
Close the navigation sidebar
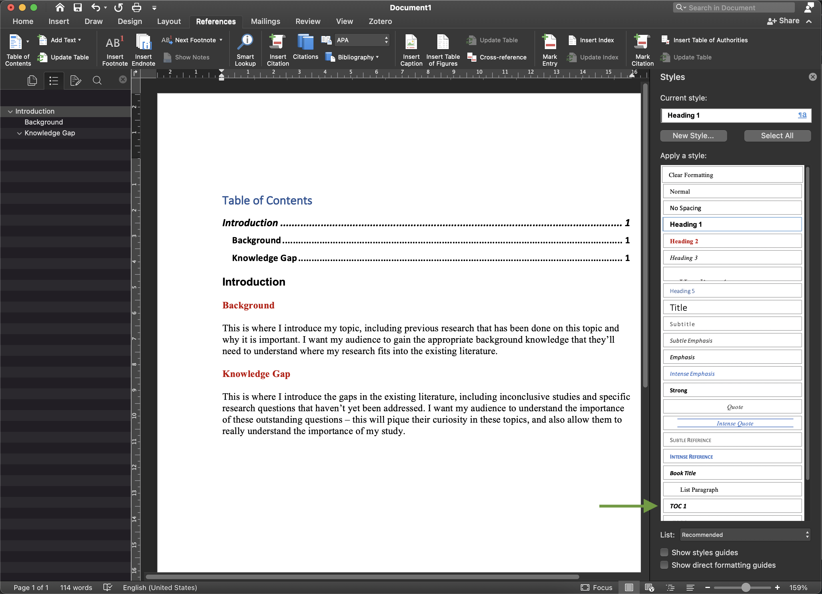click(123, 79)
